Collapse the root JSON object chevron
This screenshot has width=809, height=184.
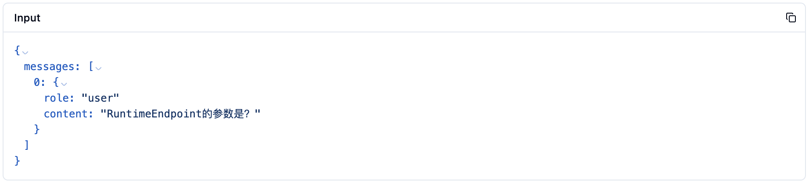point(25,52)
